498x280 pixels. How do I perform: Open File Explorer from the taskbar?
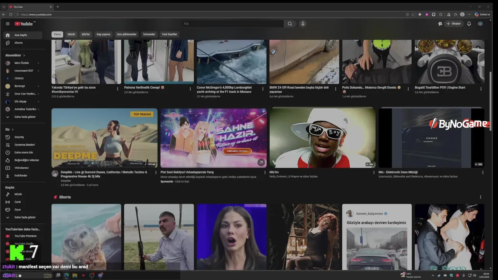[x=75, y=275]
